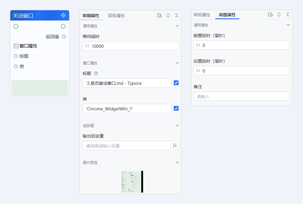303x204 pixels.
Task: Collapse the 窗口属性 tree in the node
Action: tap(16, 46)
